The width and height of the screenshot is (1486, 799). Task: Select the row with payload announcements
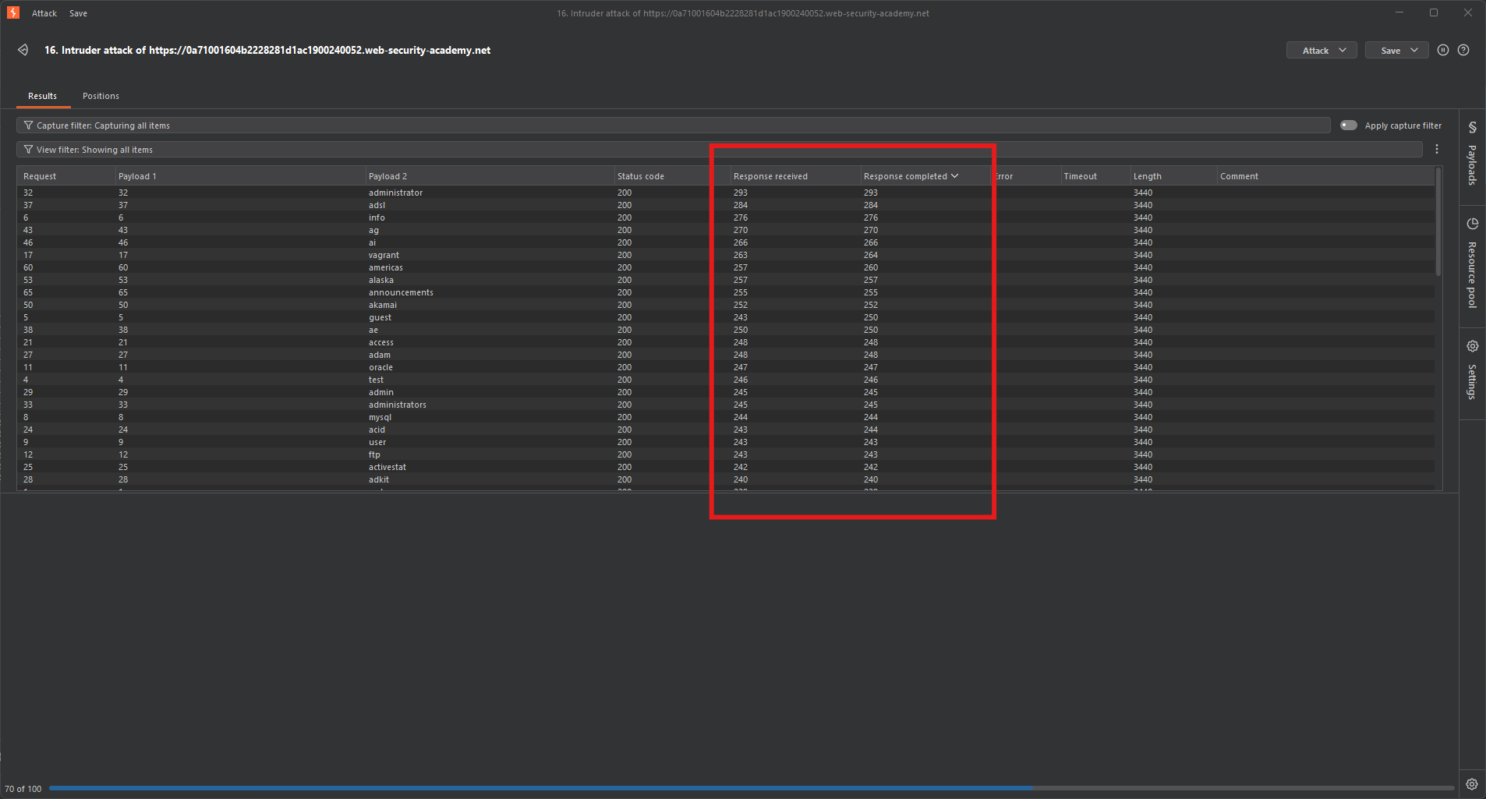(726, 292)
